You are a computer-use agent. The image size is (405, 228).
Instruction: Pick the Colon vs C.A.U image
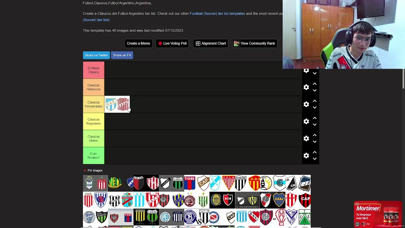146,183
